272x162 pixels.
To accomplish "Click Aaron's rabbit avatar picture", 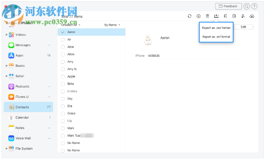I will click(148, 40).
